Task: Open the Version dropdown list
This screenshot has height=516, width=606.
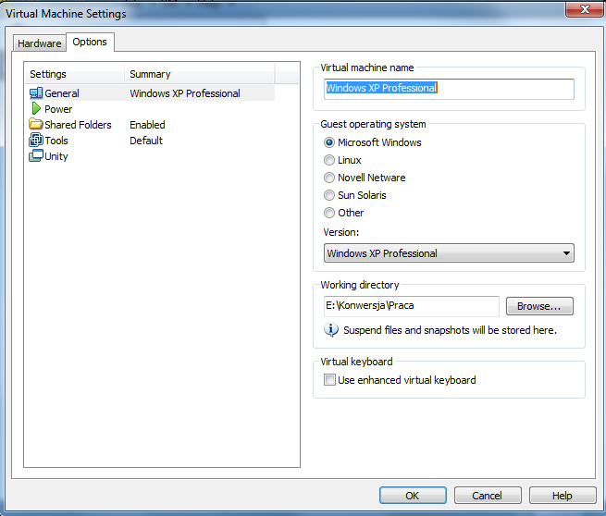Action: click(x=449, y=253)
